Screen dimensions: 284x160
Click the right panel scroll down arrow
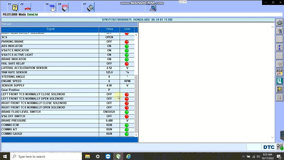272,138
